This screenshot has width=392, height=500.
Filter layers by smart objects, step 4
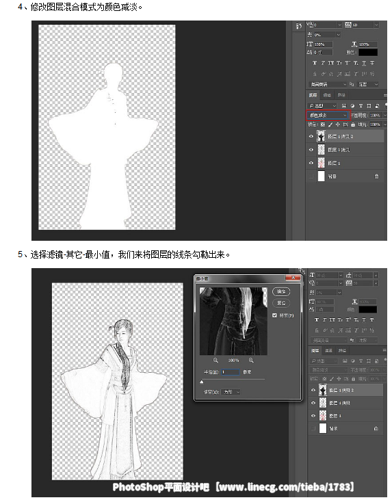(x=377, y=106)
